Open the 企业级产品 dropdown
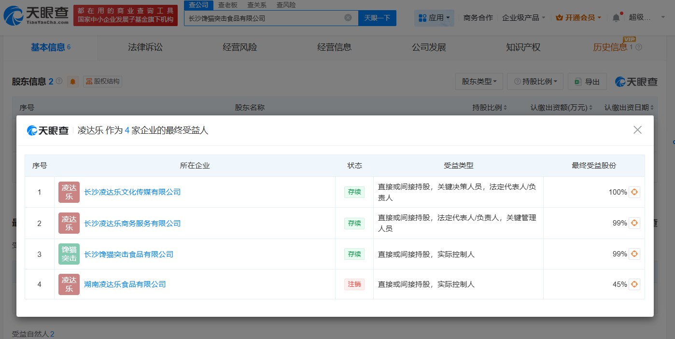This screenshot has height=339, width=675. click(524, 16)
